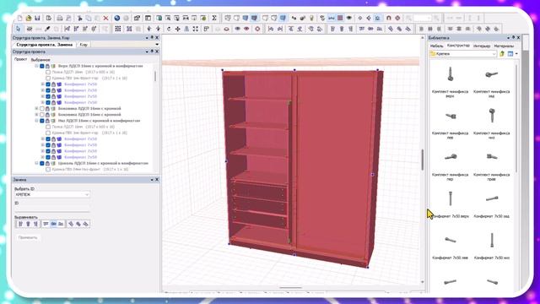
Task: Click the light bulb icon in the toolbar
Action: [311, 18]
